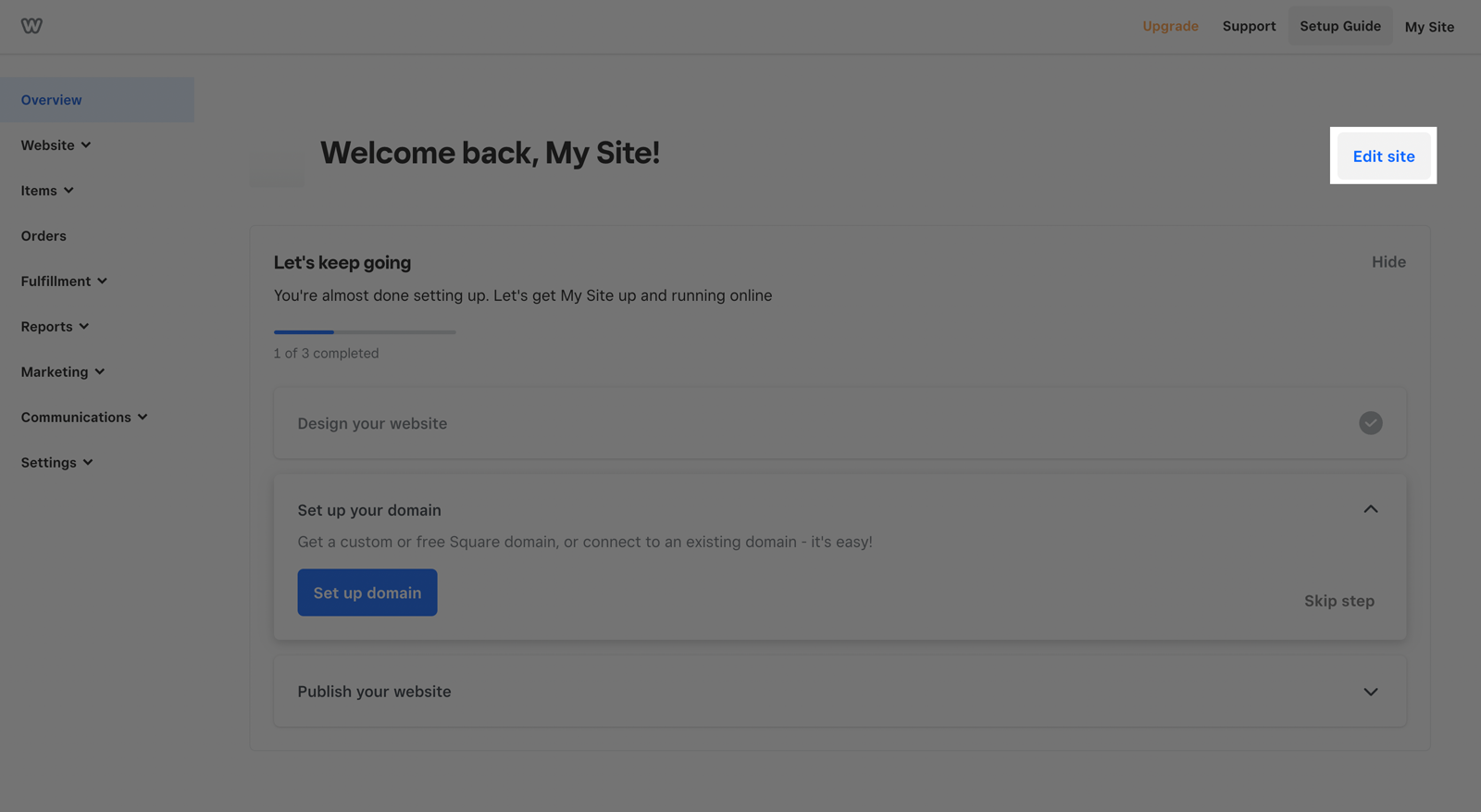The image size is (1481, 812).
Task: Expand the Website sidebar menu
Action: (x=56, y=145)
